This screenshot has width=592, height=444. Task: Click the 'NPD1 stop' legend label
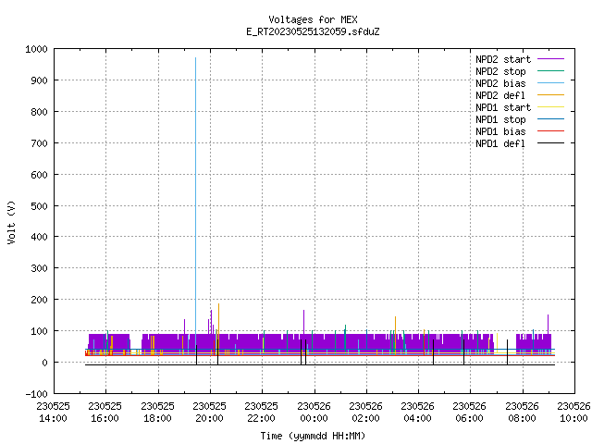500,119
